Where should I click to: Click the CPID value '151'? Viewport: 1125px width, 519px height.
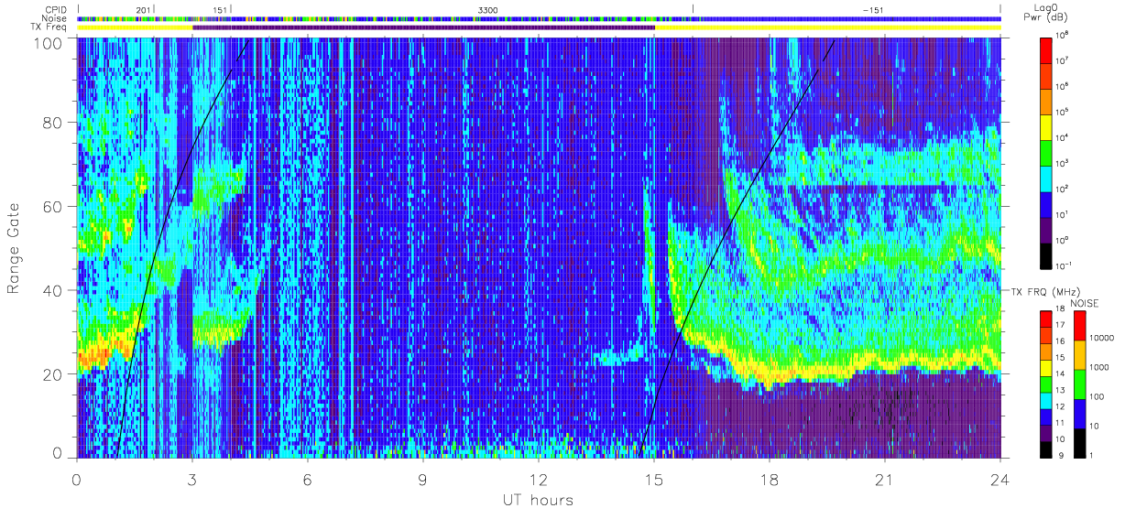219,9
